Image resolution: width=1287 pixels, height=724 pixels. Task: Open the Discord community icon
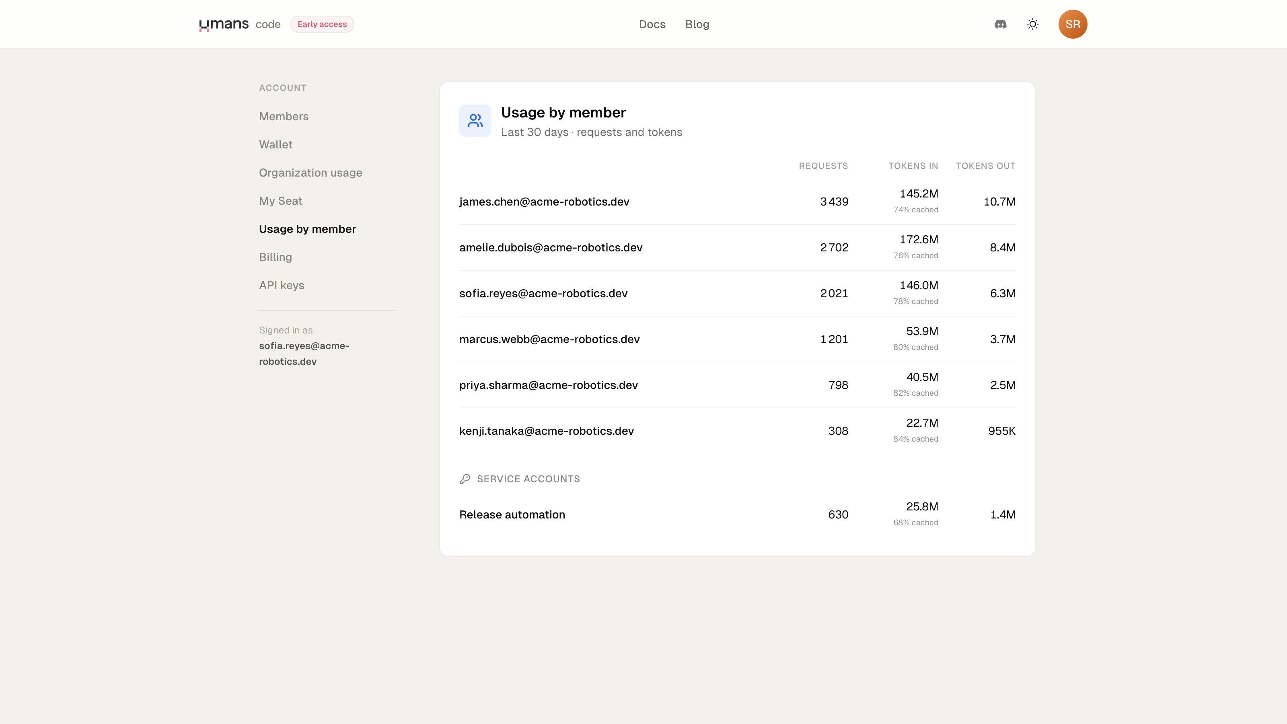point(1000,24)
